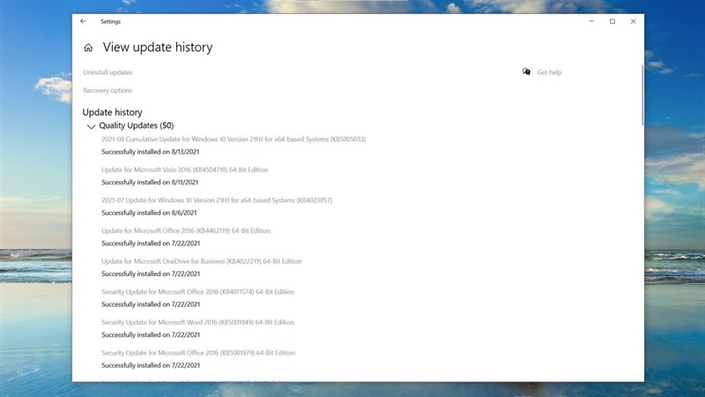This screenshot has height=397, width=705.
Task: Click the vertical scrollbar thumb
Action: coord(642,97)
